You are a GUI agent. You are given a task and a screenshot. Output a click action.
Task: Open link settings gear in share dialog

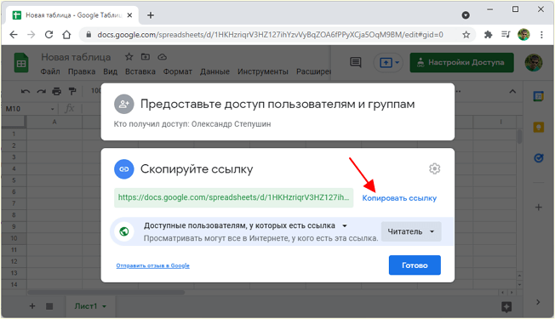pos(435,168)
